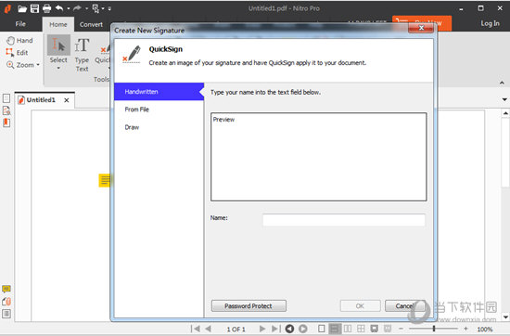
Task: Open the Attachments paperclip panel
Action: 6,302
